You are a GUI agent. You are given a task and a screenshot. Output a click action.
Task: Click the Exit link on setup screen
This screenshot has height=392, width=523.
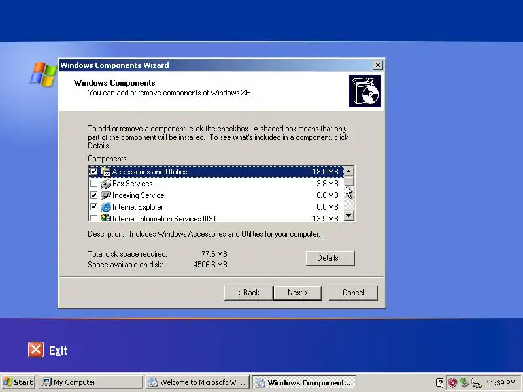[x=58, y=350]
